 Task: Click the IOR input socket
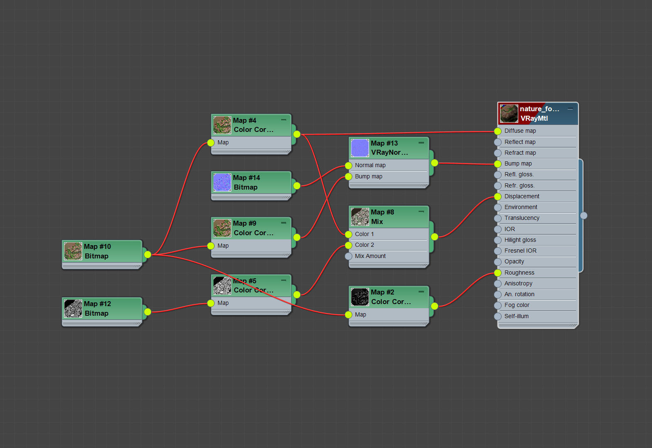pos(498,229)
